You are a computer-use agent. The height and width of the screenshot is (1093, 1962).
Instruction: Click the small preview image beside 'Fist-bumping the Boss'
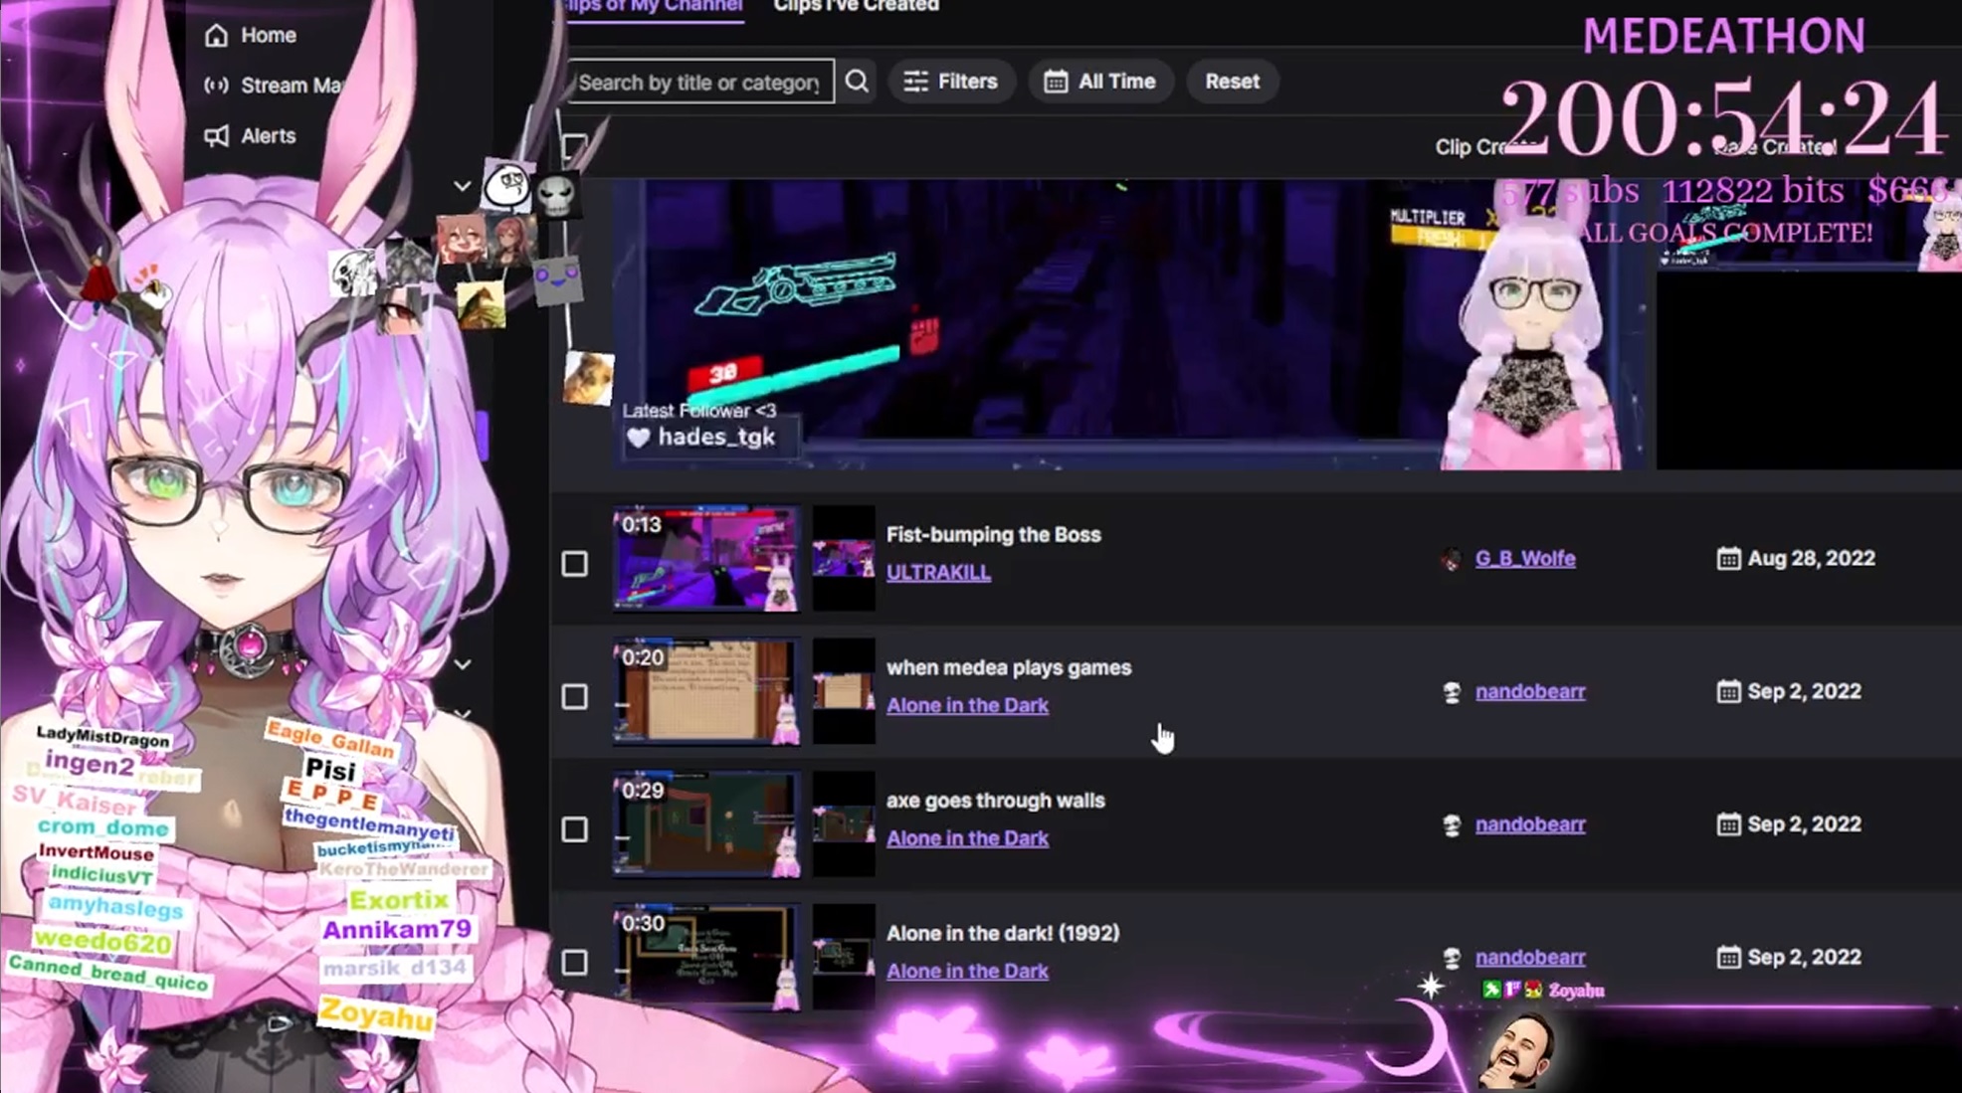844,558
